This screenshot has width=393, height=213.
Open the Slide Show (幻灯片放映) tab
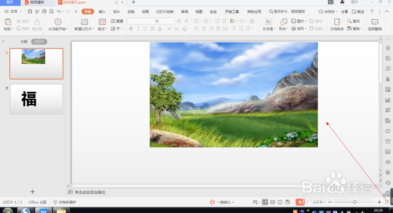pyautogui.click(x=165, y=11)
